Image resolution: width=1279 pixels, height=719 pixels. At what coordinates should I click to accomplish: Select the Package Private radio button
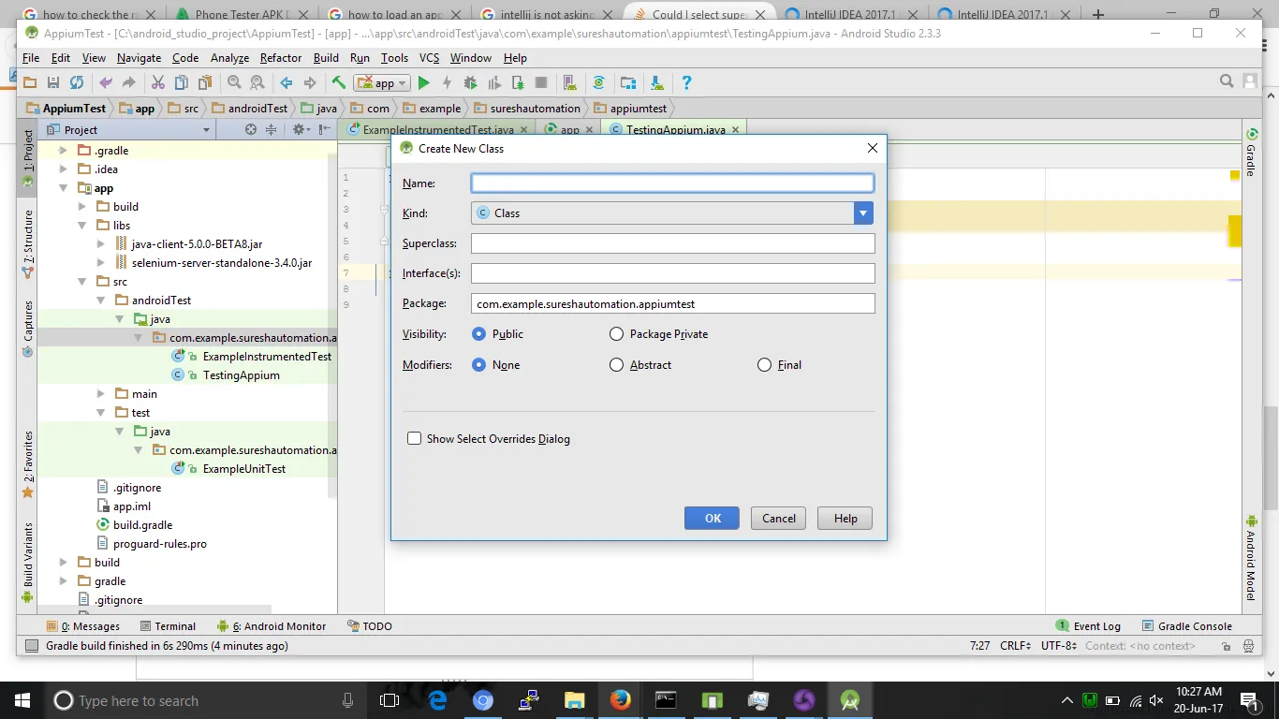click(616, 334)
